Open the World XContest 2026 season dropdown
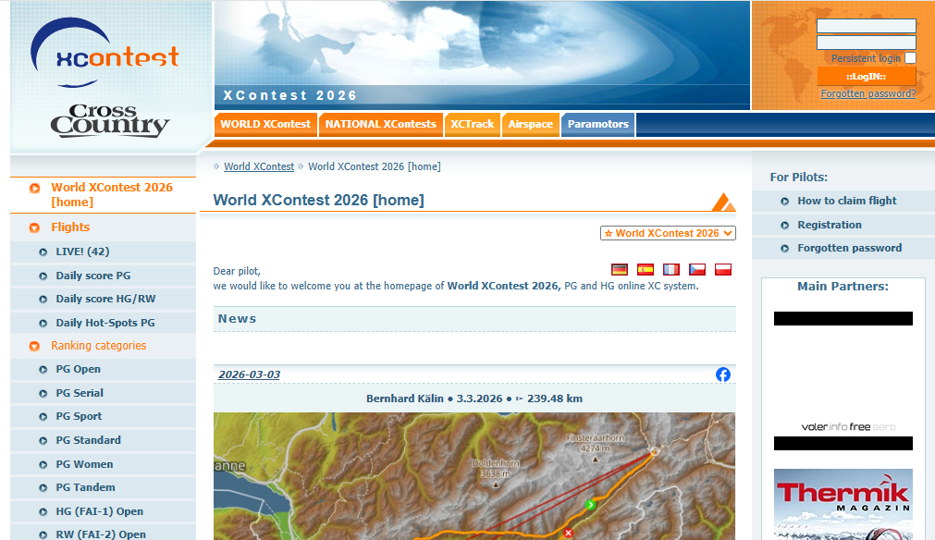 (668, 233)
